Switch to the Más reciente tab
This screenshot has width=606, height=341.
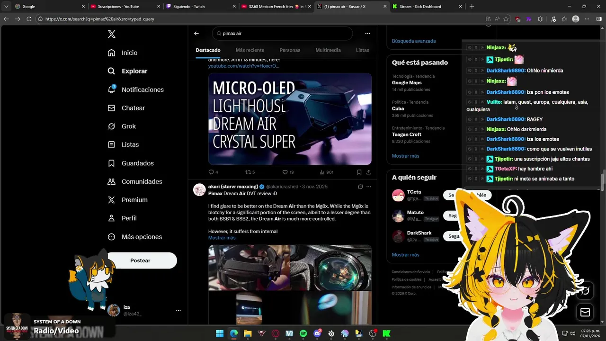[250, 50]
